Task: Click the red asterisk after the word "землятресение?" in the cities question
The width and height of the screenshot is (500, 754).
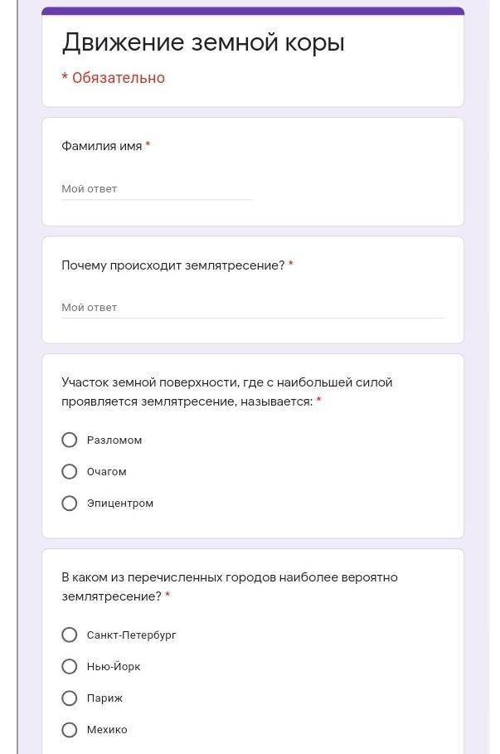Action: pos(167,595)
